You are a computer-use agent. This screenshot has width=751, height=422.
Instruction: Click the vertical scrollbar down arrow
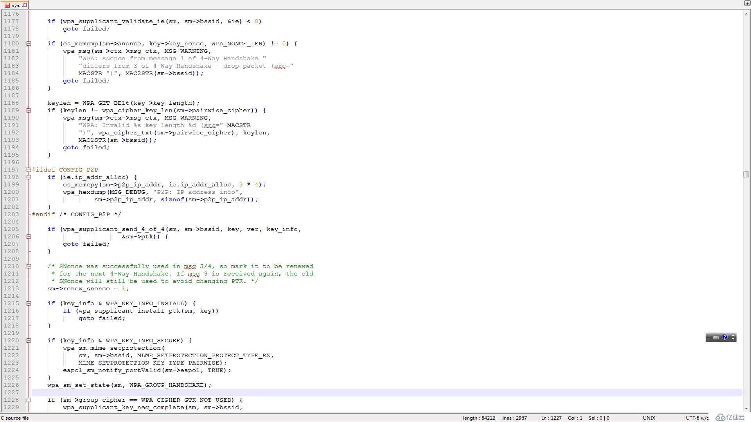(x=746, y=408)
